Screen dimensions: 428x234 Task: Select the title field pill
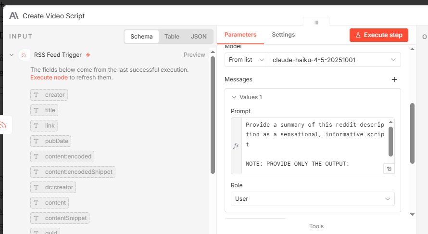coord(44,110)
